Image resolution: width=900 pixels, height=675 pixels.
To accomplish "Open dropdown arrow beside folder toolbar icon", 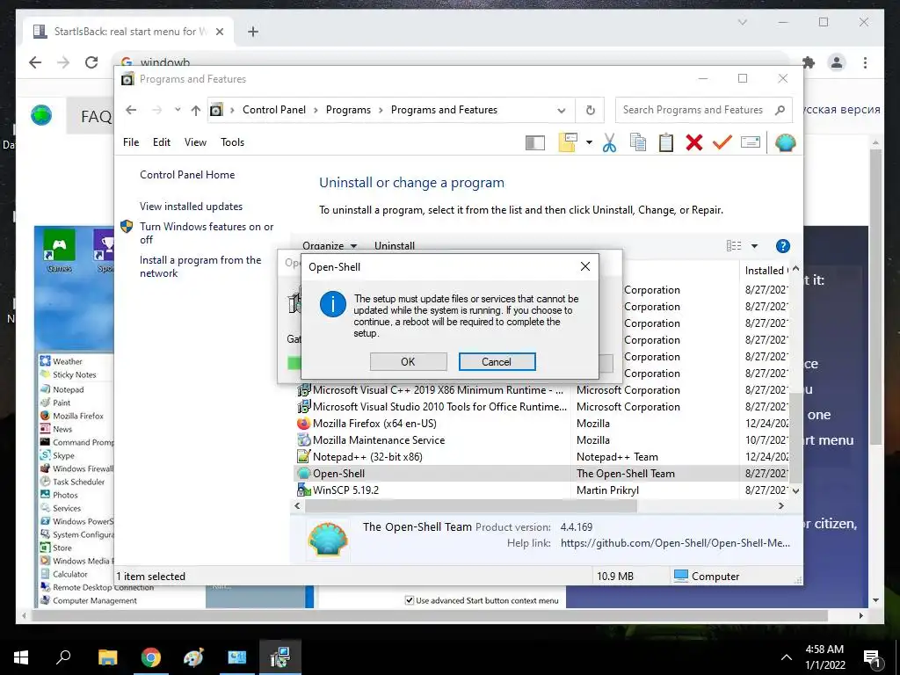I will tap(589, 142).
